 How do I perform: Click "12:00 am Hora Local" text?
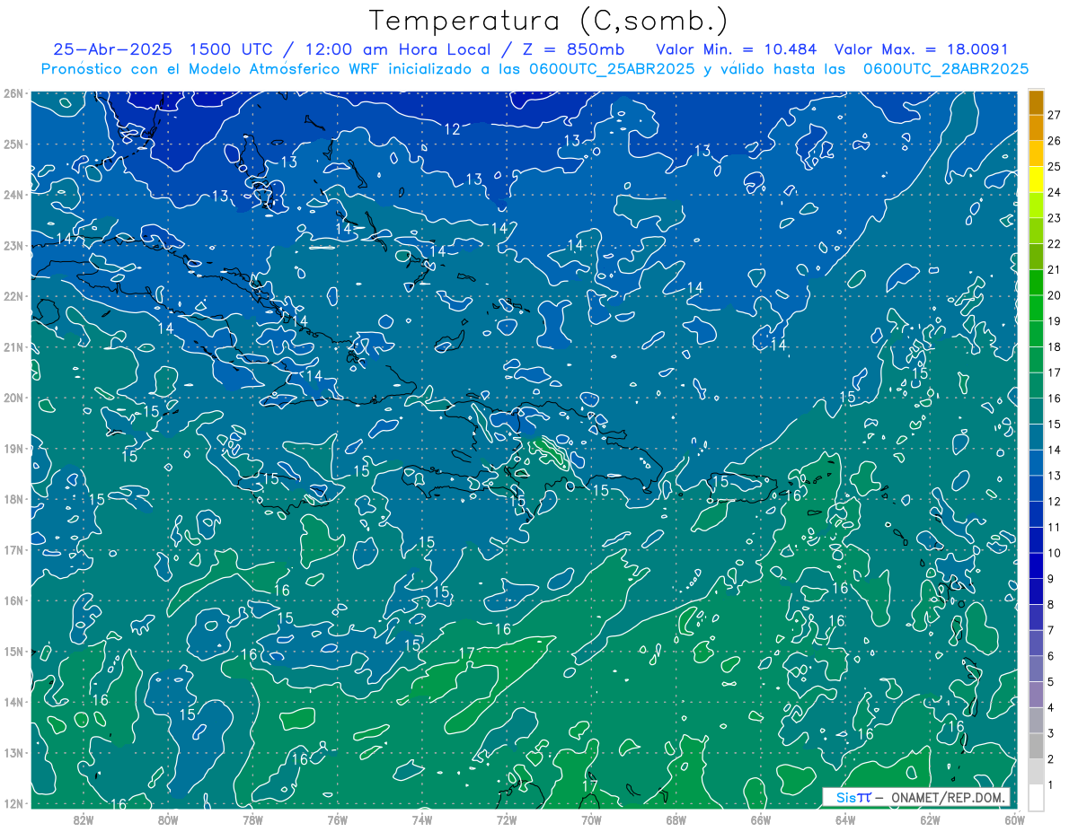pos(393,49)
